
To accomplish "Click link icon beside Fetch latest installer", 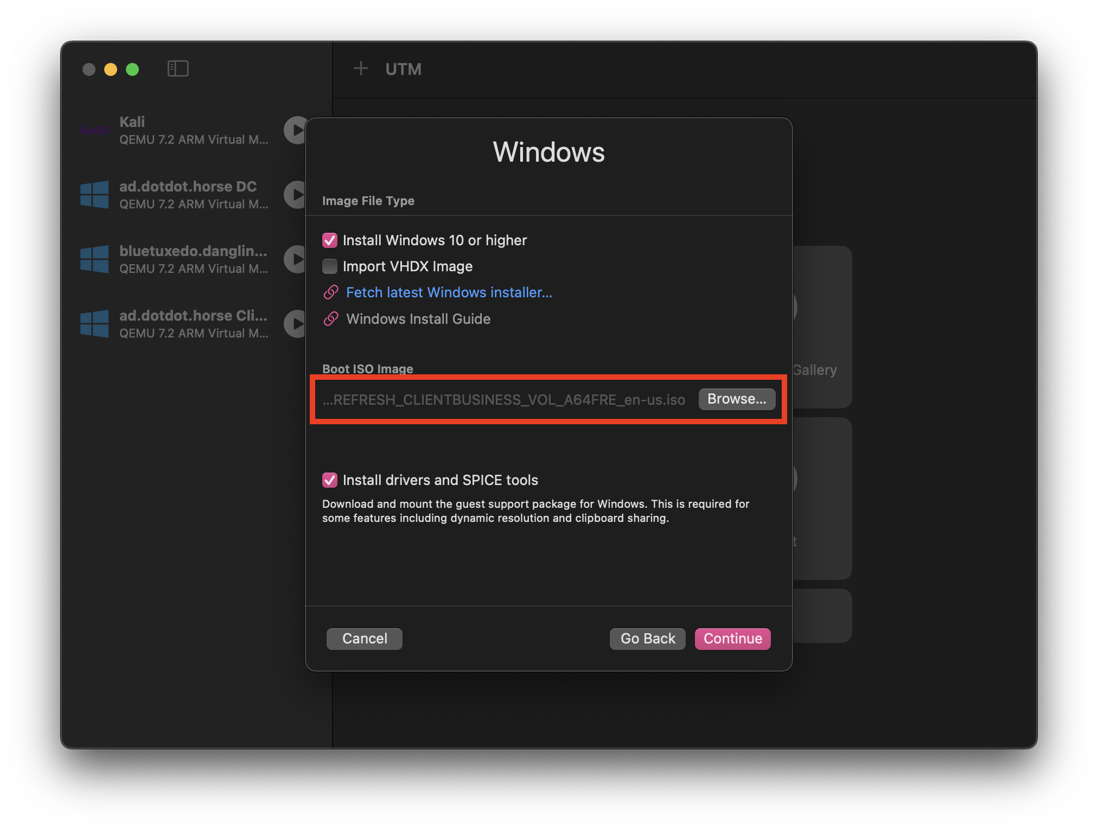I will click(x=331, y=292).
